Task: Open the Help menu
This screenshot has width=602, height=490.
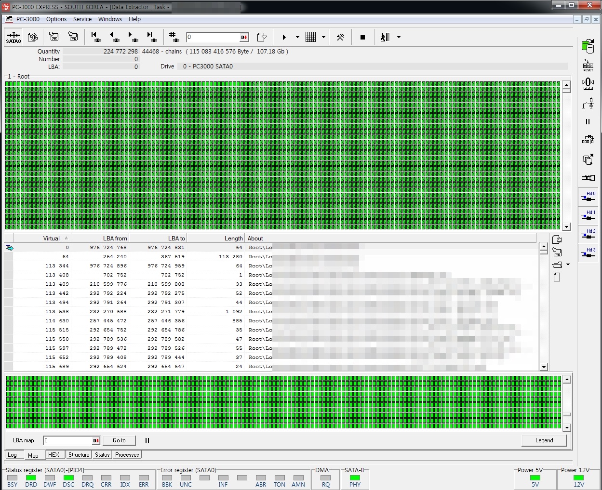Action: click(x=134, y=19)
